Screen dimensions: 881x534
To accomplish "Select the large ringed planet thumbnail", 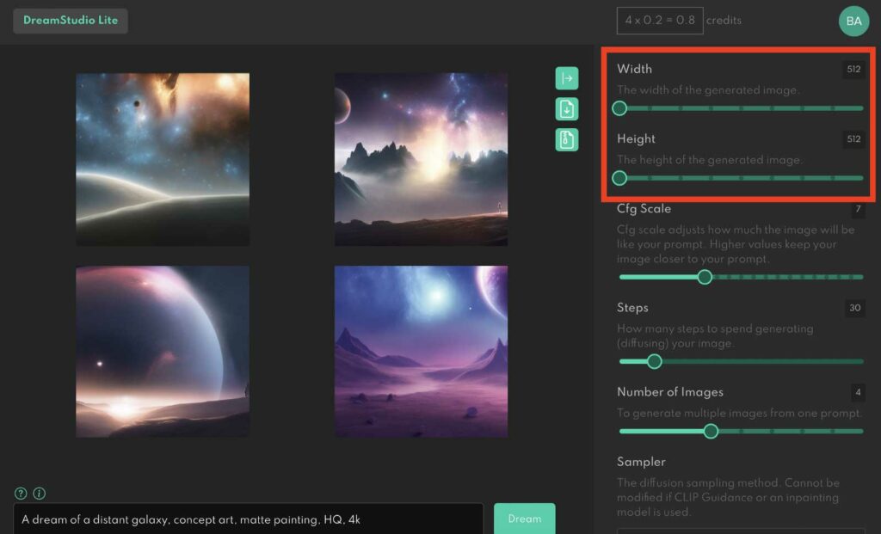I will (163, 352).
